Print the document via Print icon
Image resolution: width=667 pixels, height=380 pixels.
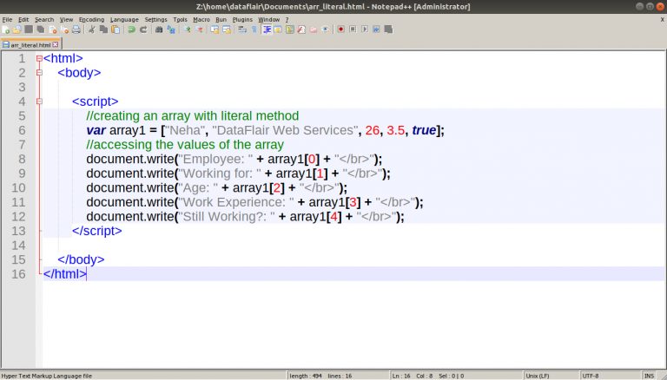[76, 29]
